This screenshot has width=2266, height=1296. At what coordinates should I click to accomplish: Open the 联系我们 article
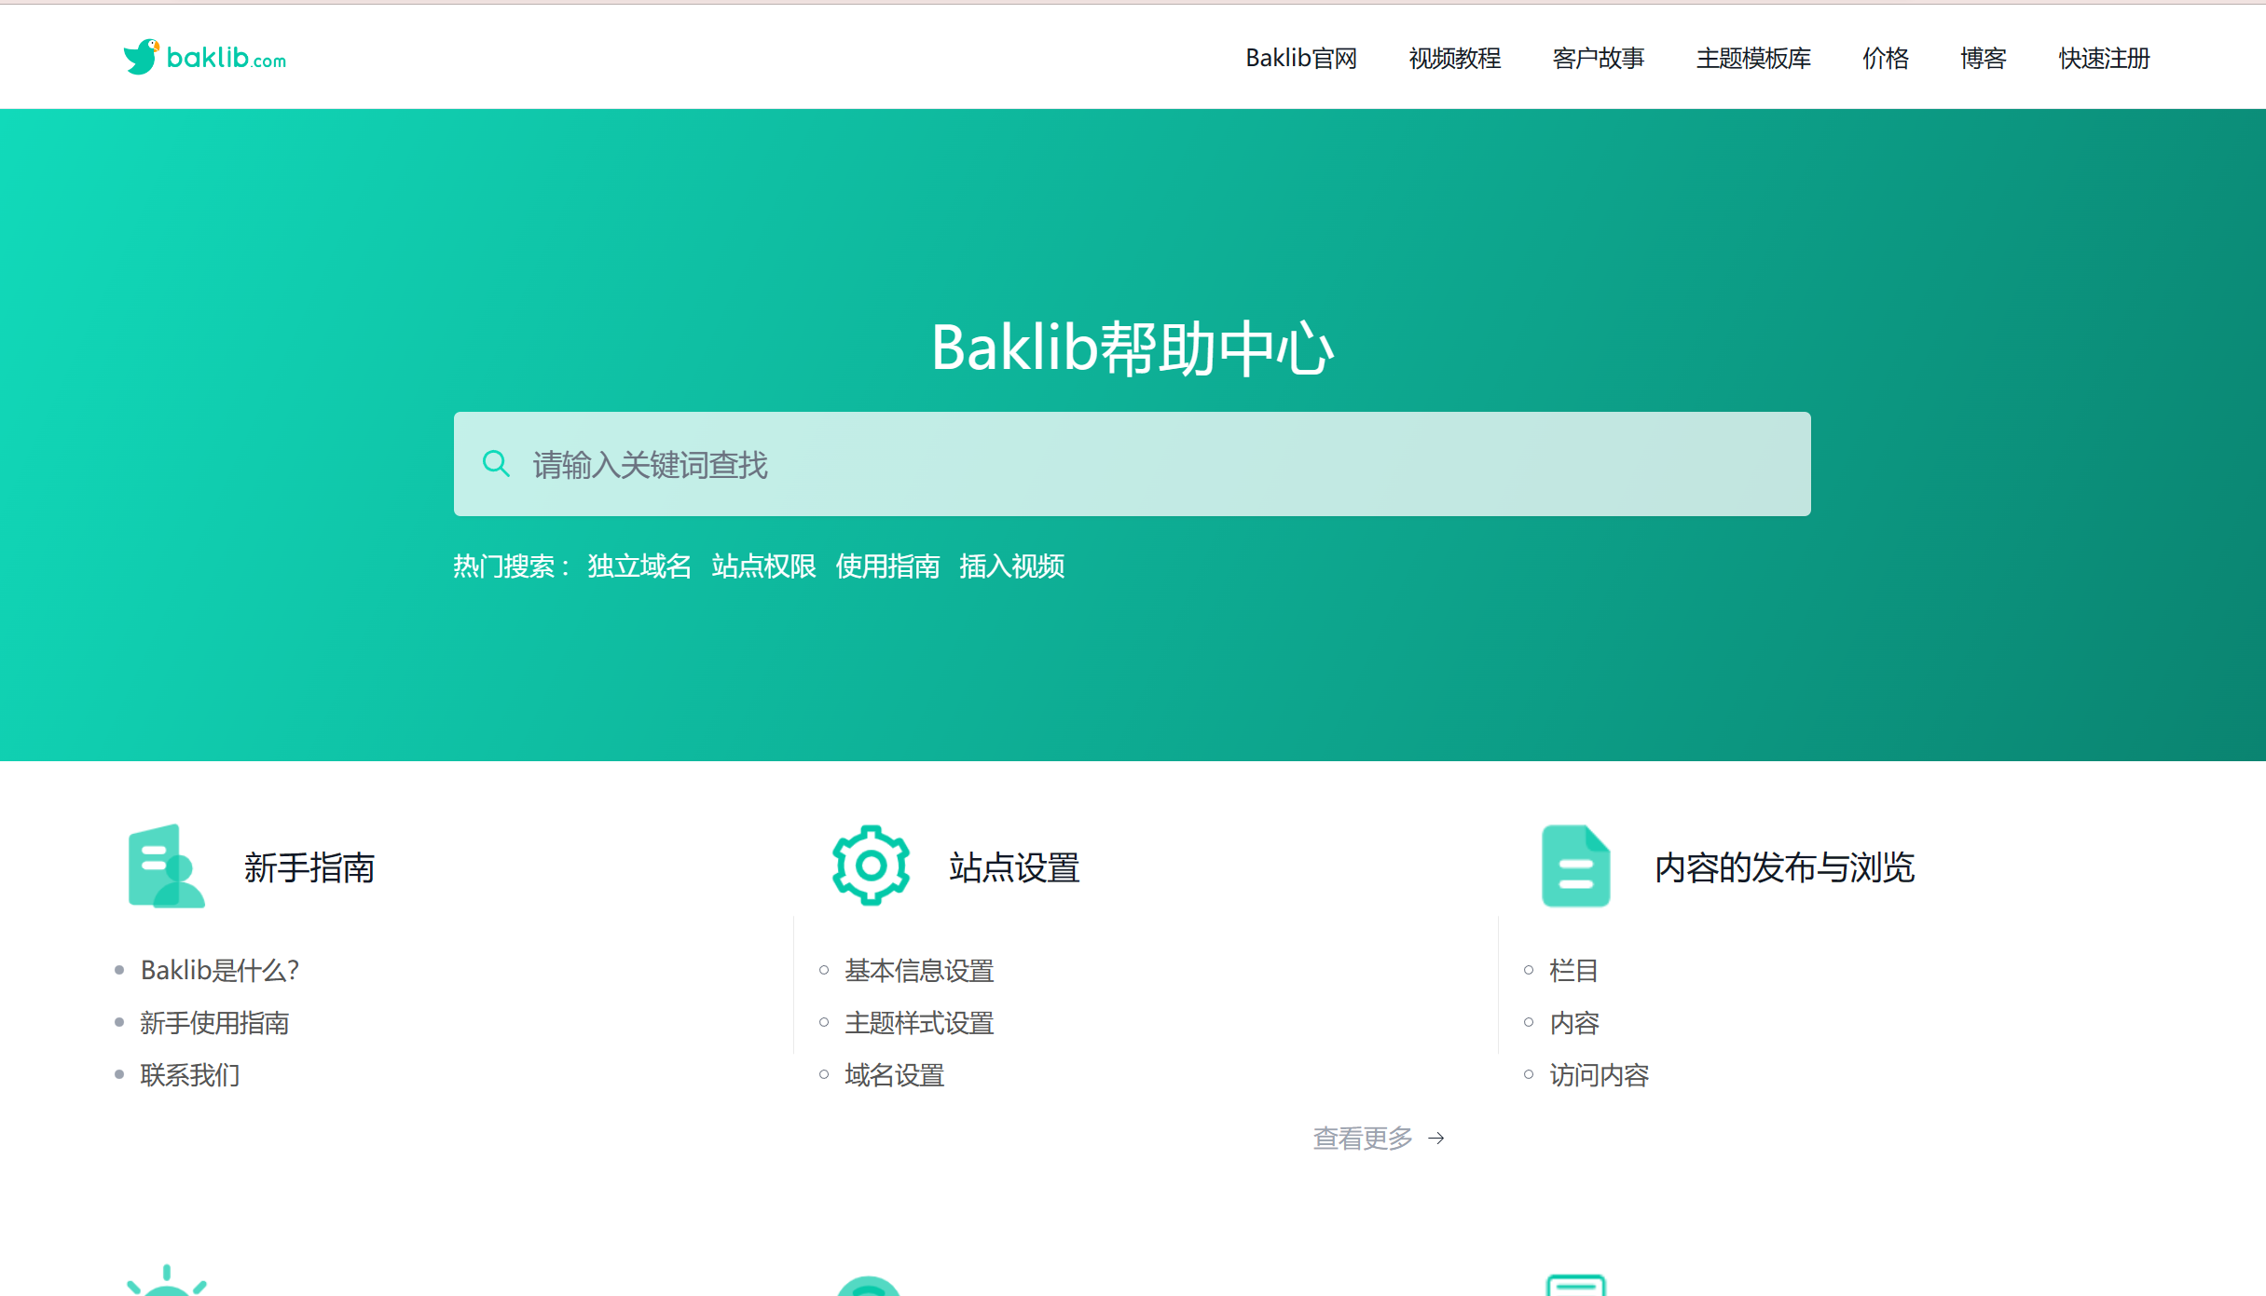(x=190, y=1074)
